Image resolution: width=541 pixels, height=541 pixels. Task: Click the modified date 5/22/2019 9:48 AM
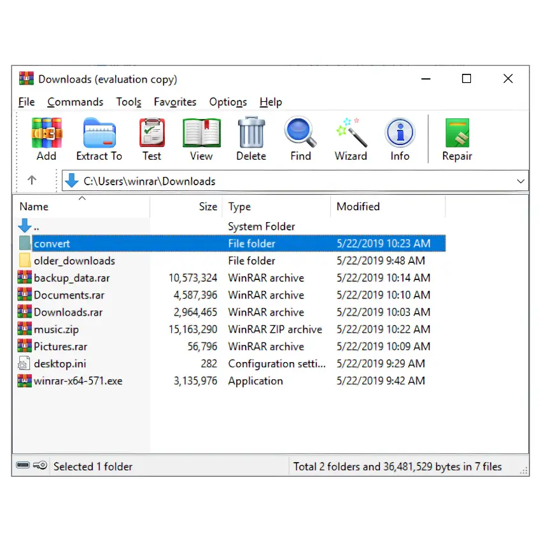pos(381,260)
